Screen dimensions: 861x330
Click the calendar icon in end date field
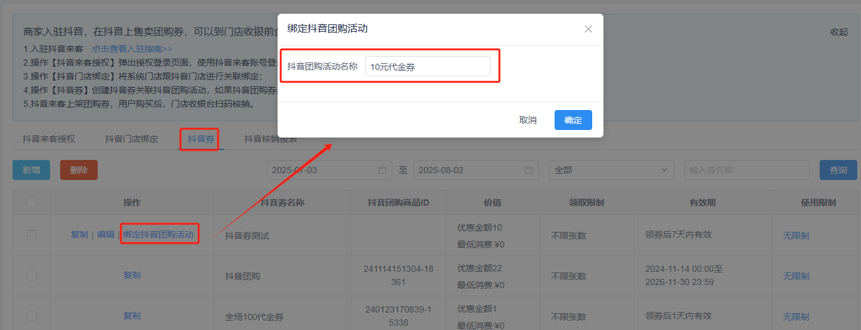pos(529,170)
